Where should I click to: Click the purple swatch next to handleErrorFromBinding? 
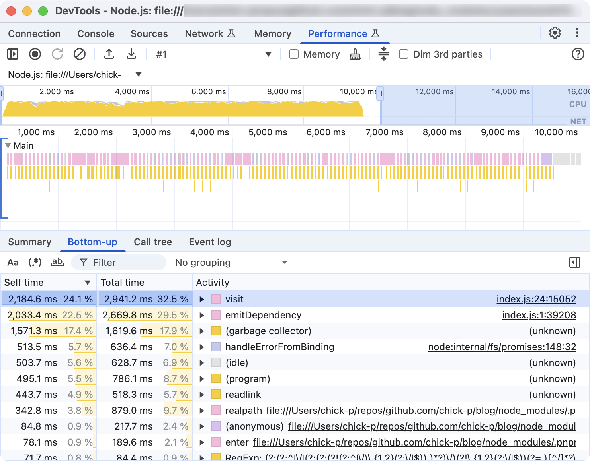point(216,347)
